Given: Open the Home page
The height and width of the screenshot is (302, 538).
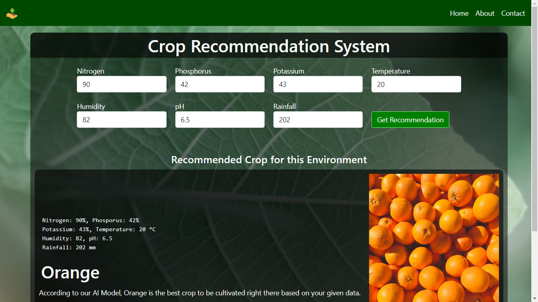Looking at the screenshot, I should pos(459,13).
